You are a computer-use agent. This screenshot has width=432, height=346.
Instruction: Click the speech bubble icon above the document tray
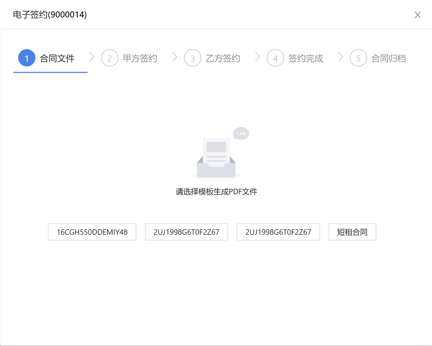click(x=241, y=133)
